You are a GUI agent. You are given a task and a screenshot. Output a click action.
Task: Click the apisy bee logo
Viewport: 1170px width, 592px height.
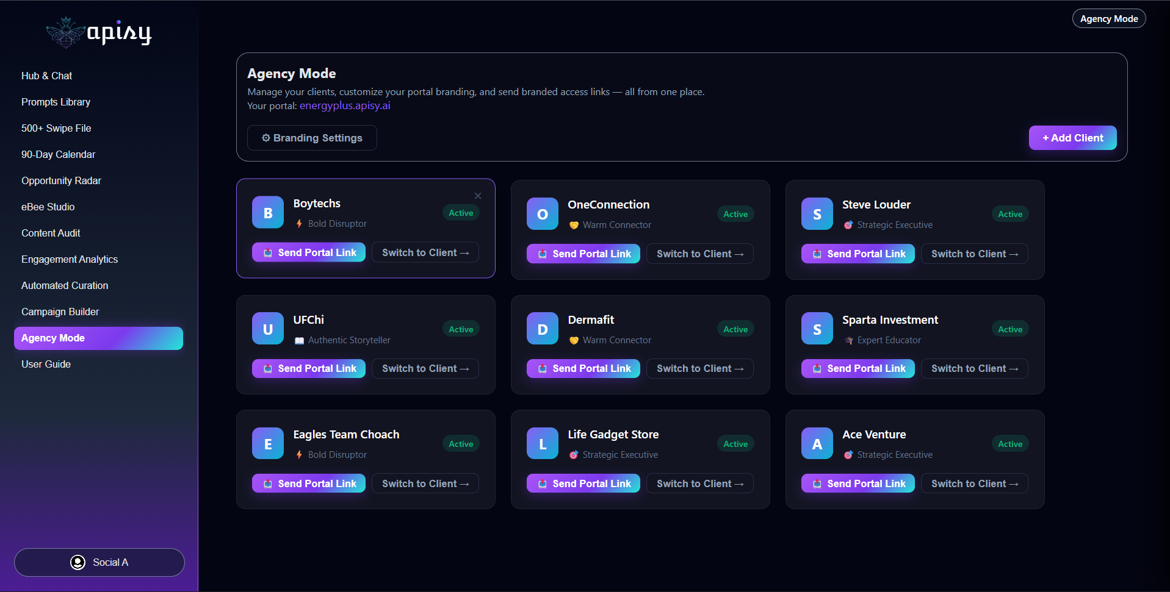click(98, 32)
